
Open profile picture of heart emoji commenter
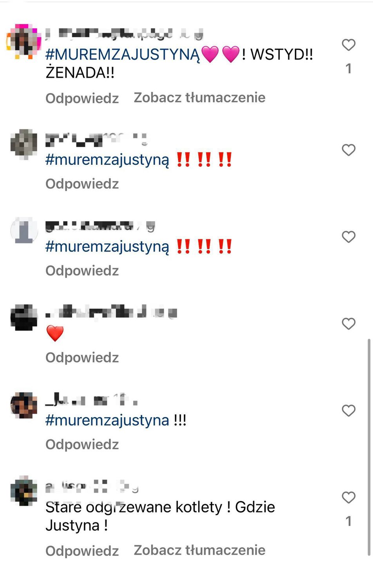(24, 317)
